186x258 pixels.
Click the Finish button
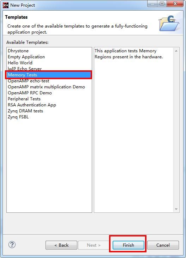[x=128, y=245]
